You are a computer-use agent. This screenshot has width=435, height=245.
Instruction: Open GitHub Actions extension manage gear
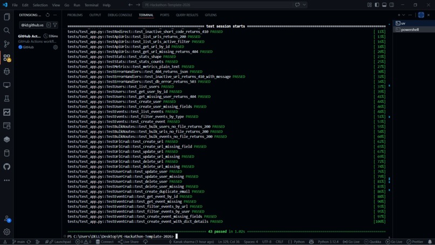(56, 47)
